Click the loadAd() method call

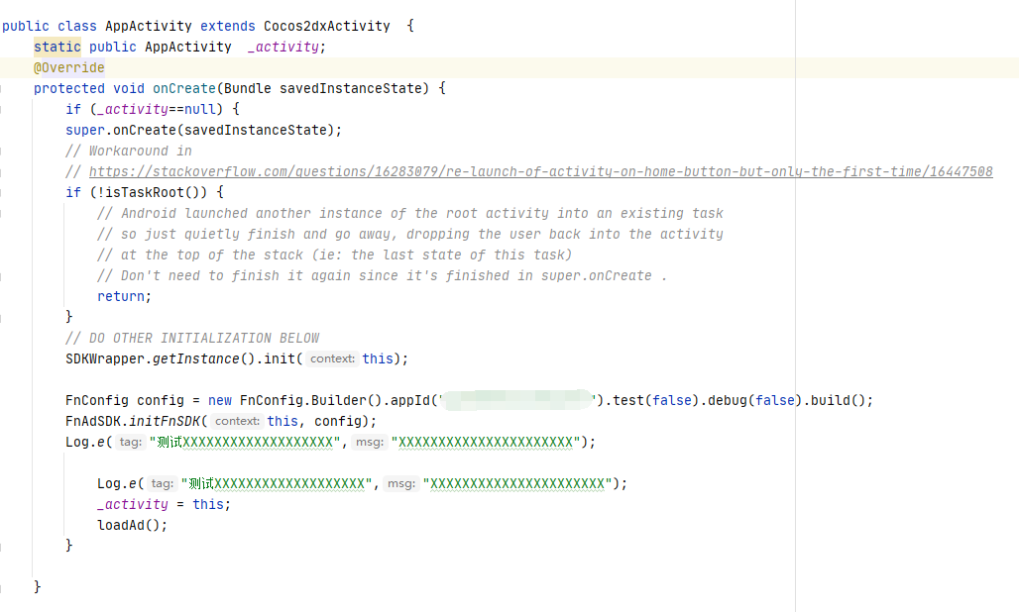pos(132,525)
